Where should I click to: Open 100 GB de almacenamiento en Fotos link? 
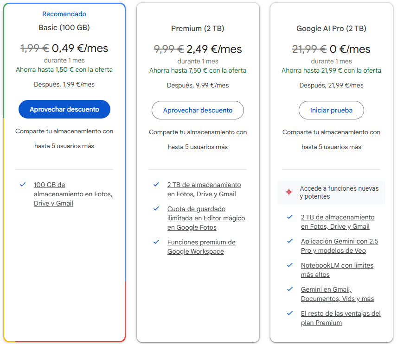pyautogui.click(x=73, y=194)
